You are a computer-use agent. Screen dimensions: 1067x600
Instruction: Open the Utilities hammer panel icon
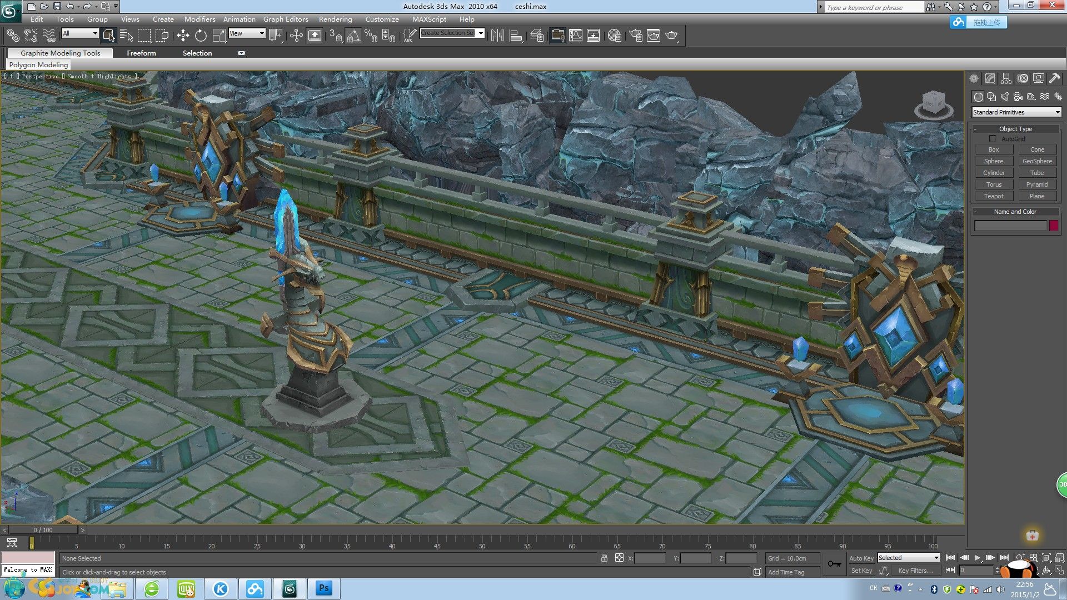click(1054, 79)
